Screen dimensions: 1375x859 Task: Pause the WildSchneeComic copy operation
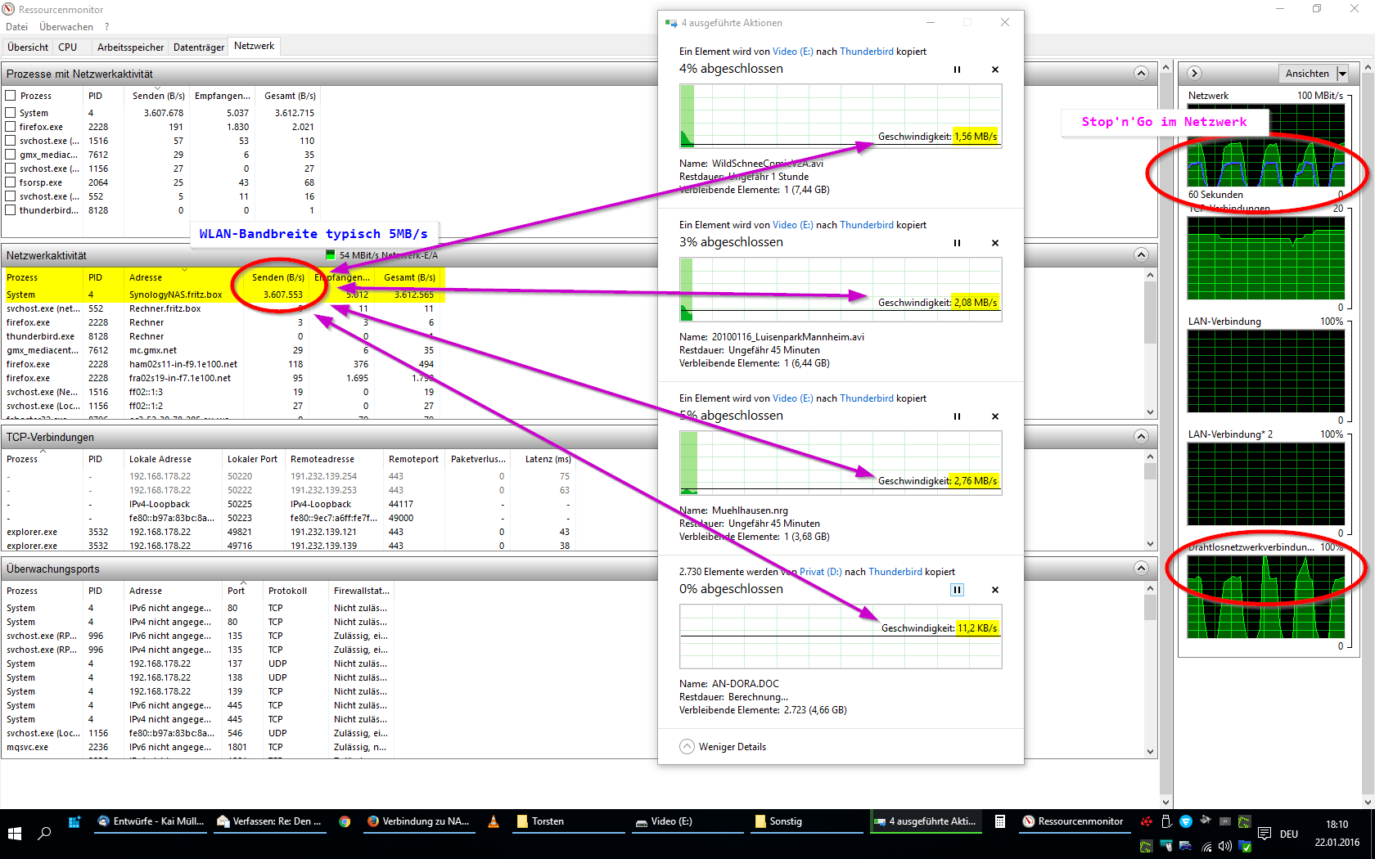tap(957, 70)
